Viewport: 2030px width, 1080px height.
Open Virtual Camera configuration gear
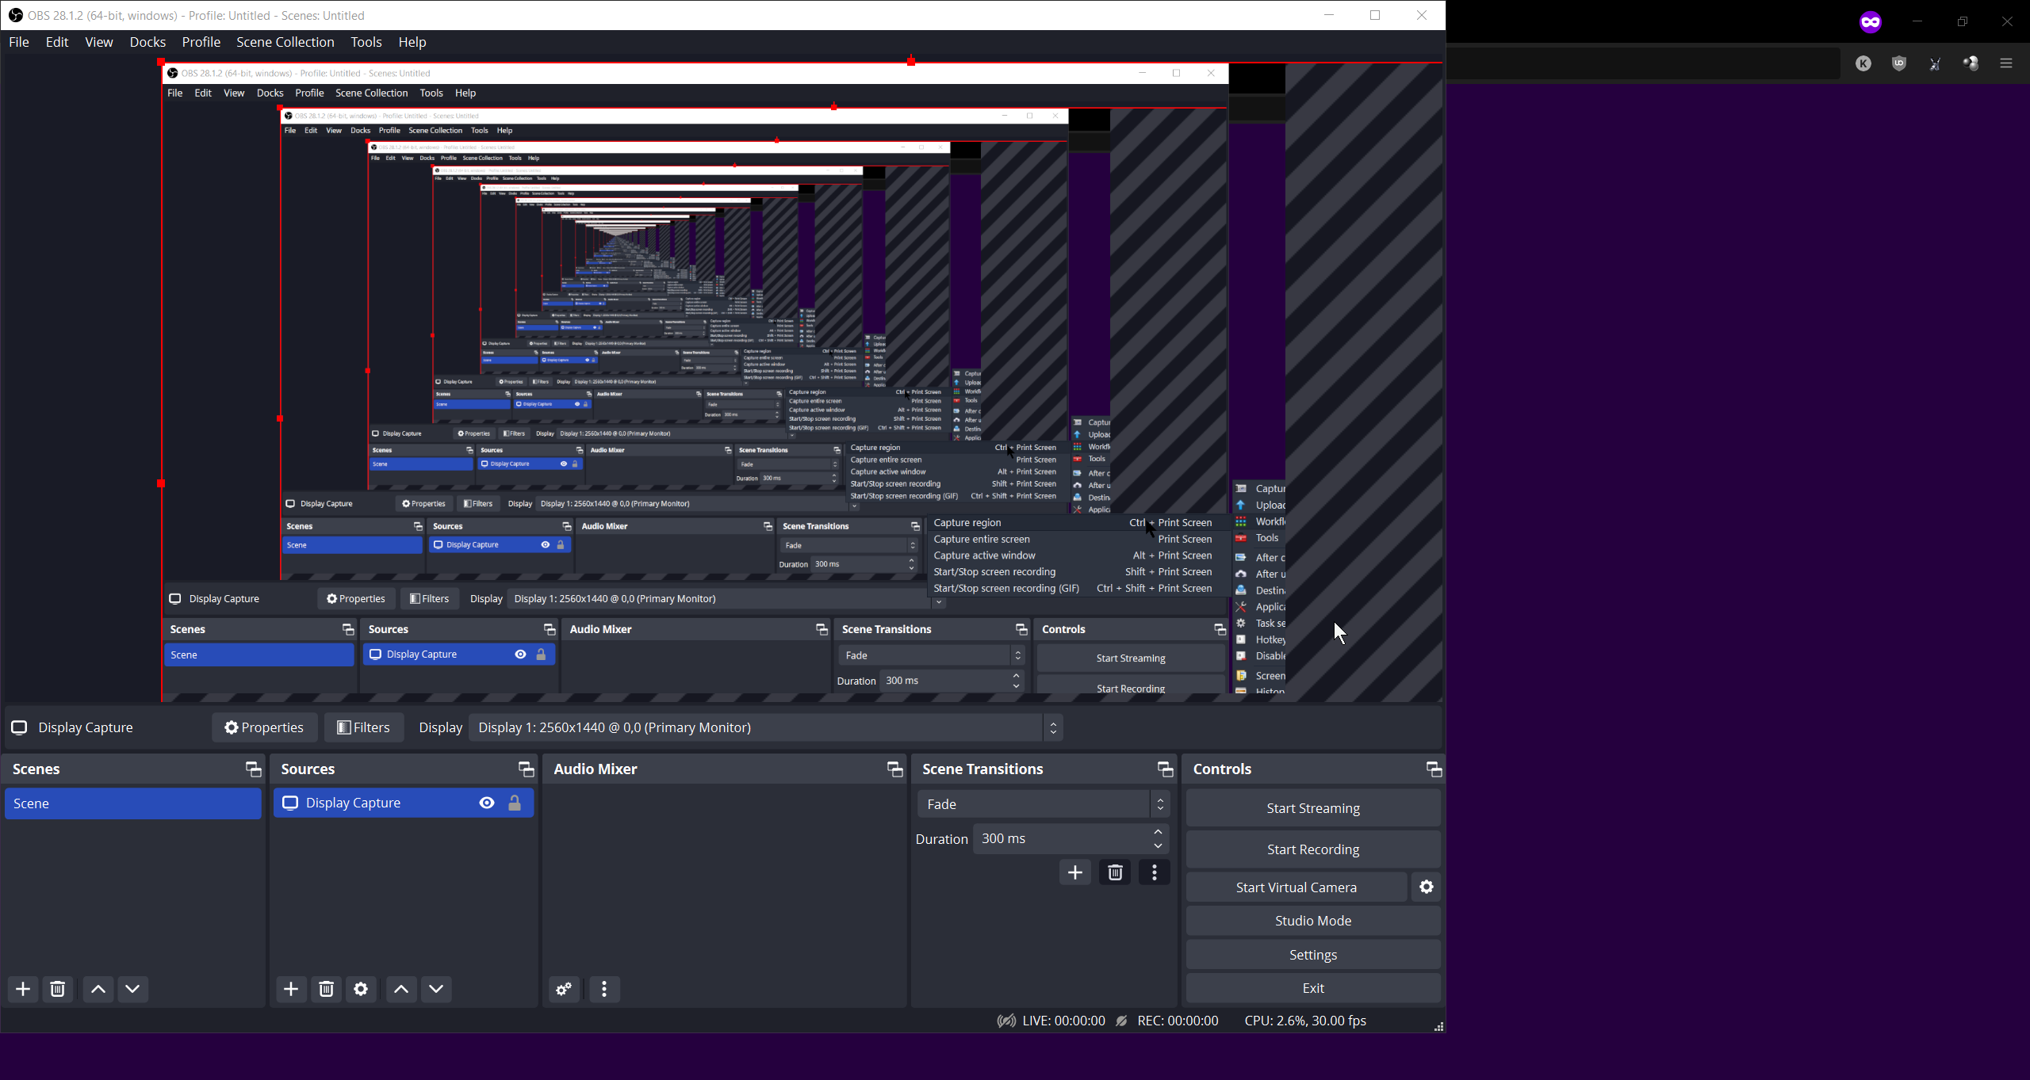point(1426,887)
